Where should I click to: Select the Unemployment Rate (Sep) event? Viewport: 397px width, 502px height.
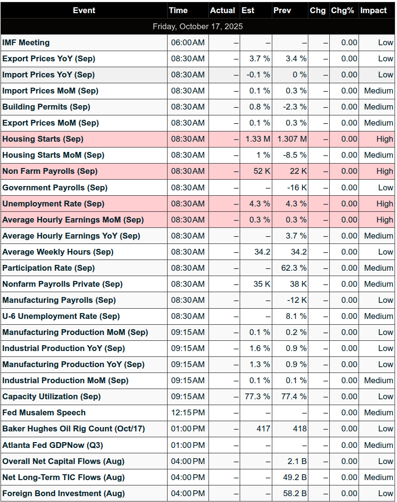pyautogui.click(x=53, y=204)
